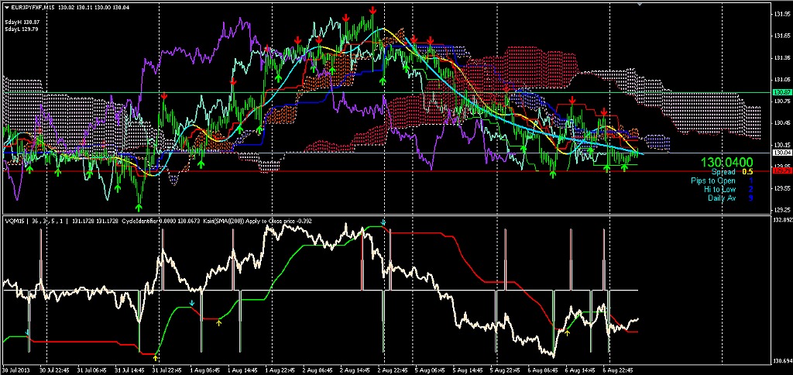Click the large green 130.0400 price readout
The image size is (793, 375).
click(726, 163)
